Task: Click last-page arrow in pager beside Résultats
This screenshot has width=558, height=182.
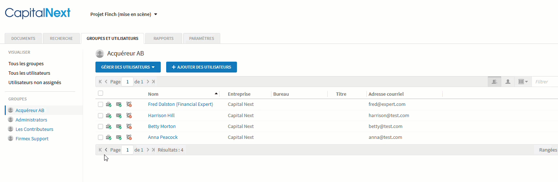Action: point(153,150)
